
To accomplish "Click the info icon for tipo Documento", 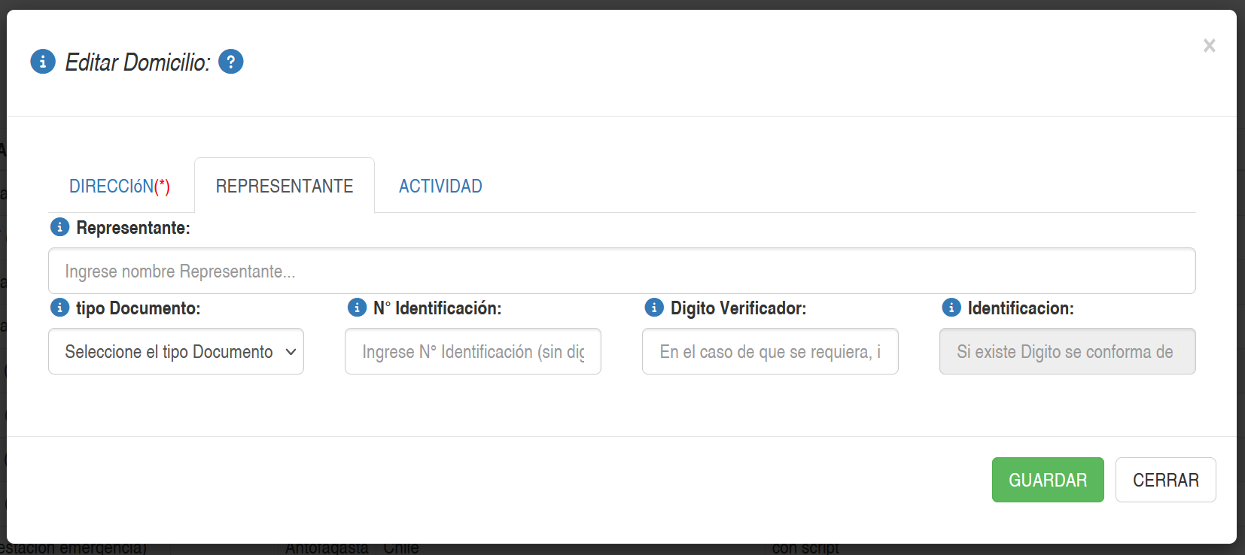I will pyautogui.click(x=59, y=308).
